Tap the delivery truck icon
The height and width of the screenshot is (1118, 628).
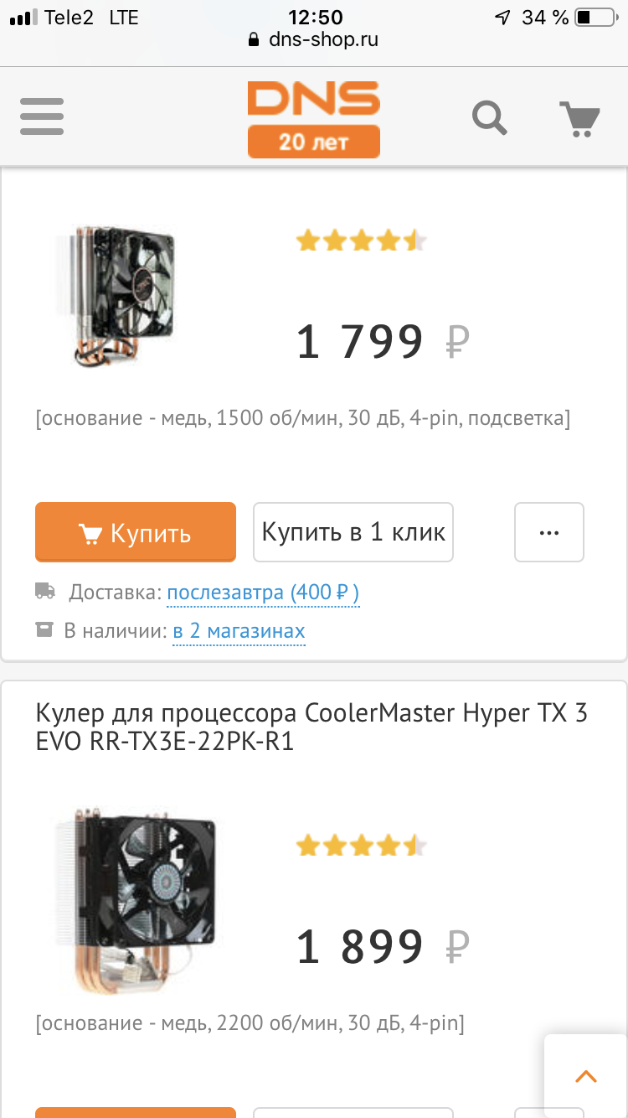(x=45, y=591)
